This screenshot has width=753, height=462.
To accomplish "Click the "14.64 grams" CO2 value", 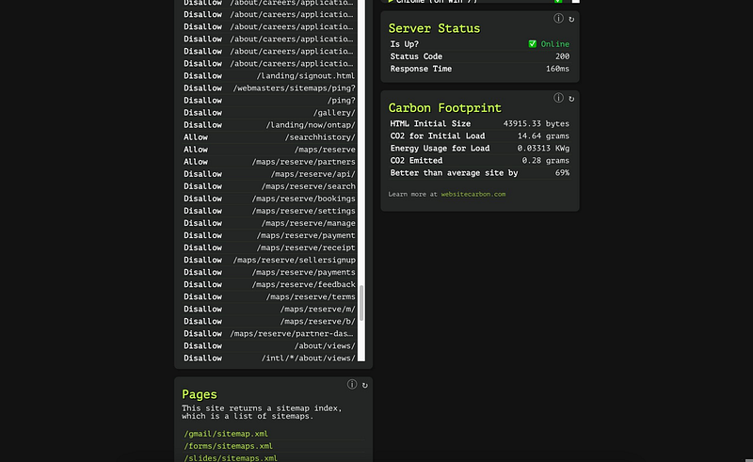I will click(543, 135).
